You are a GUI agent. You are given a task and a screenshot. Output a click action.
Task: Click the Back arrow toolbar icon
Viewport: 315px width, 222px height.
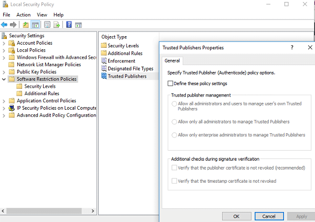(x=4, y=25)
